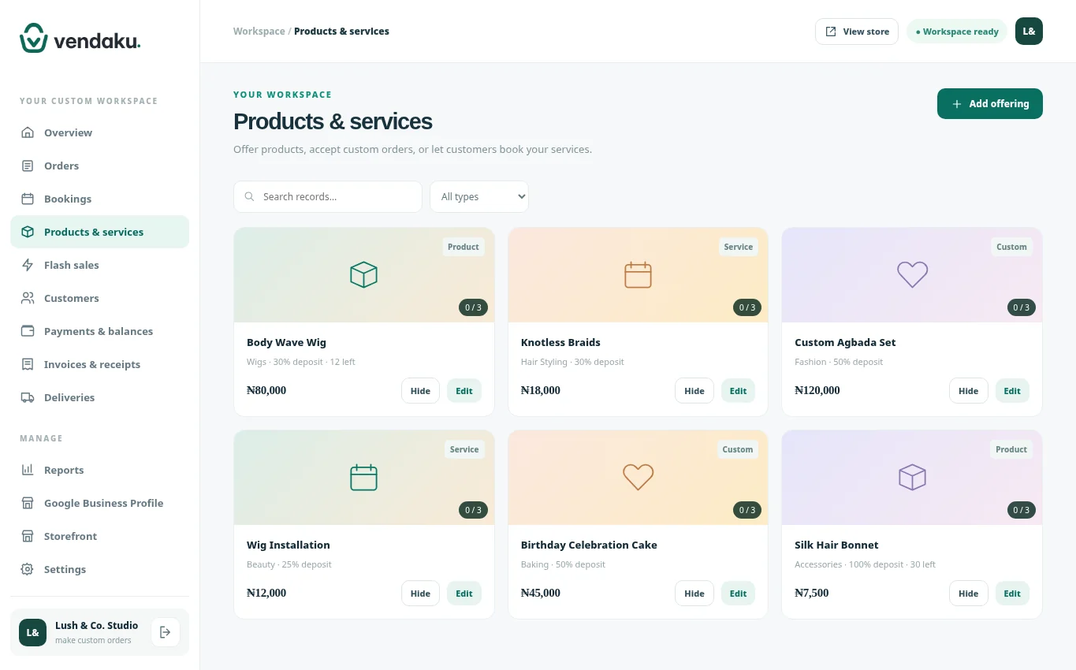The height and width of the screenshot is (670, 1076).
Task: Hide the Knotless Braids offering
Action: click(x=694, y=391)
